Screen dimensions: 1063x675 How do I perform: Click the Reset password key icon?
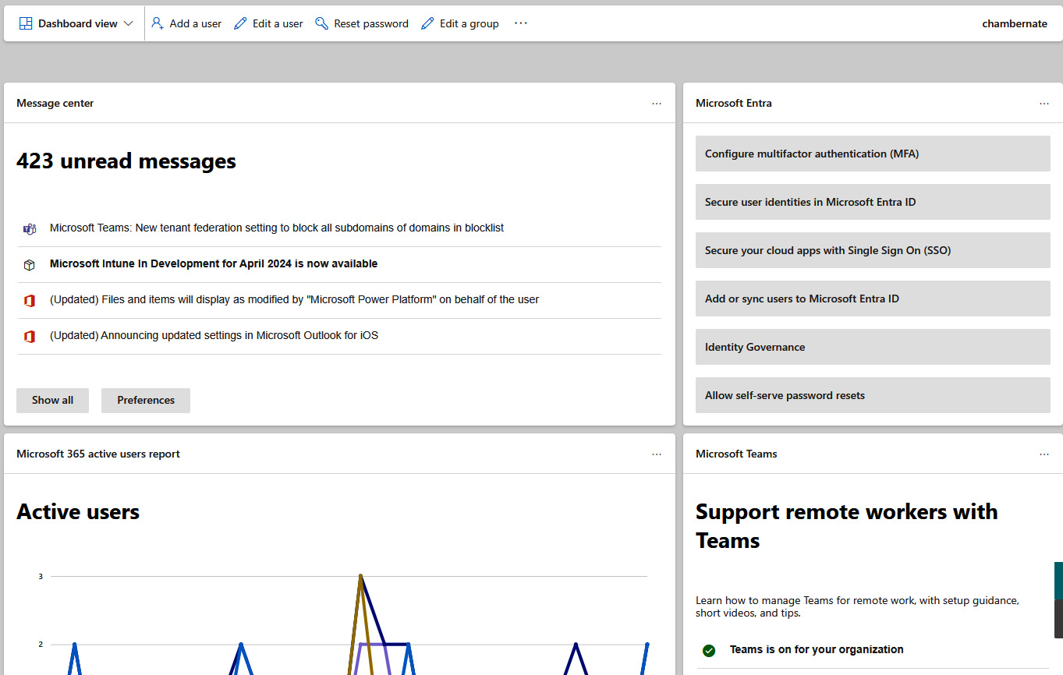[321, 23]
